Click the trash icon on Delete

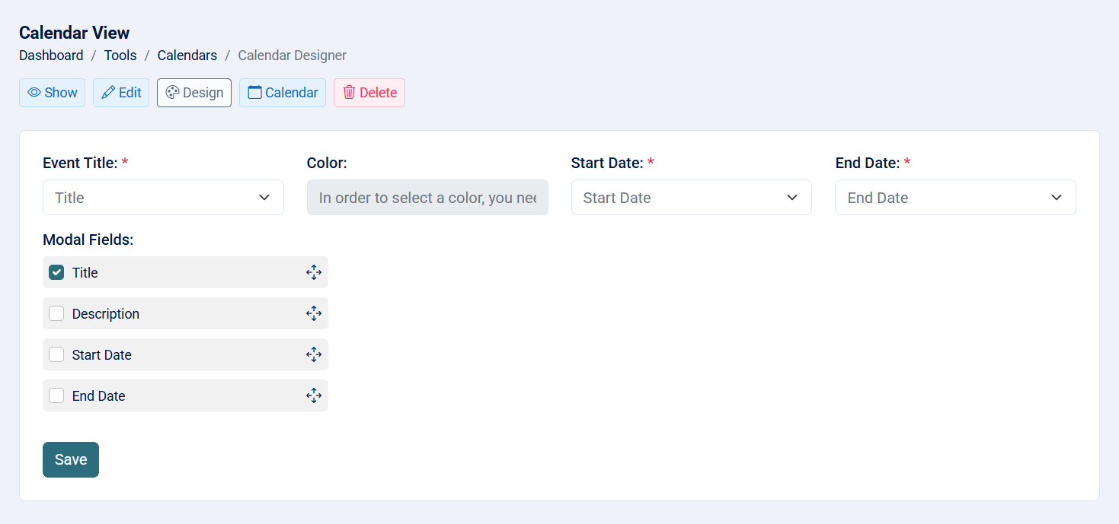click(349, 93)
